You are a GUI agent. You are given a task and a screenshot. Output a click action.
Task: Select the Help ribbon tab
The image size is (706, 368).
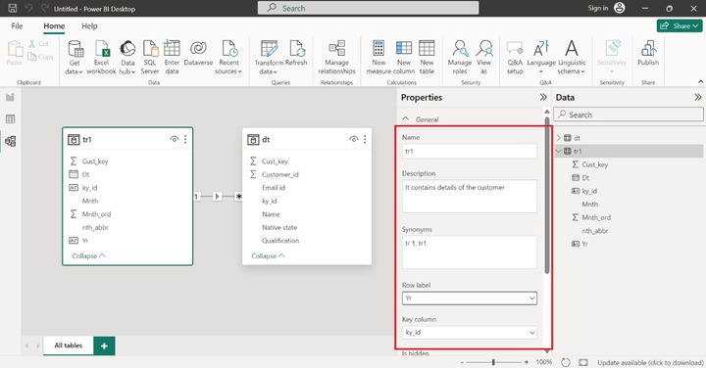89,26
